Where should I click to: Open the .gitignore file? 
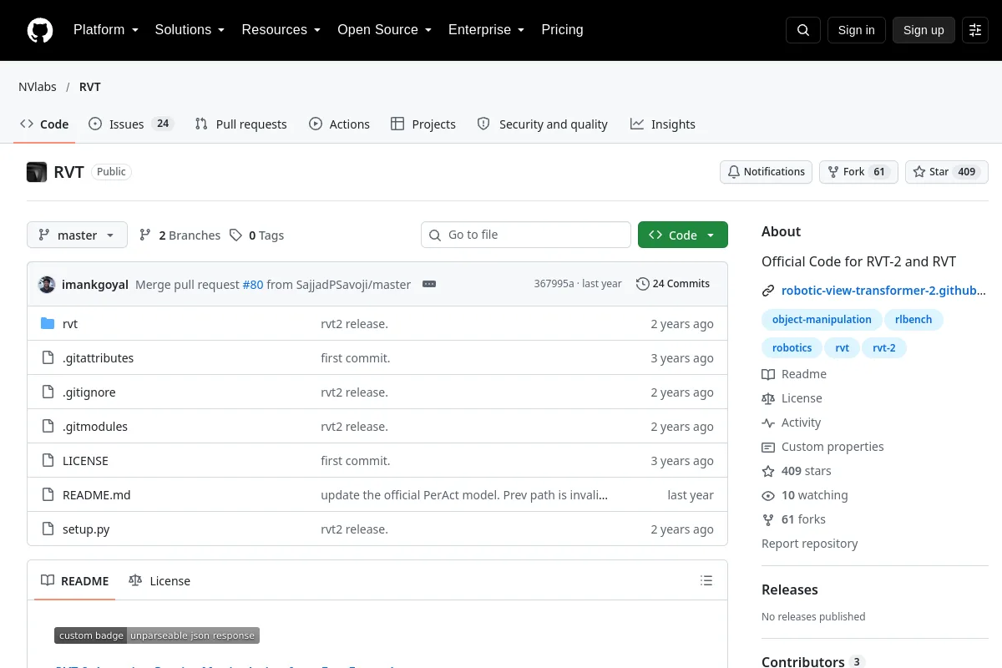point(89,392)
